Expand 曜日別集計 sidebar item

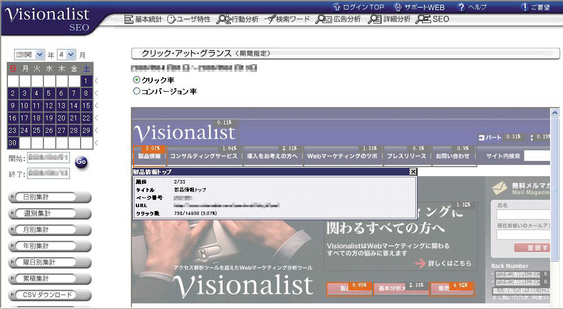click(x=50, y=262)
